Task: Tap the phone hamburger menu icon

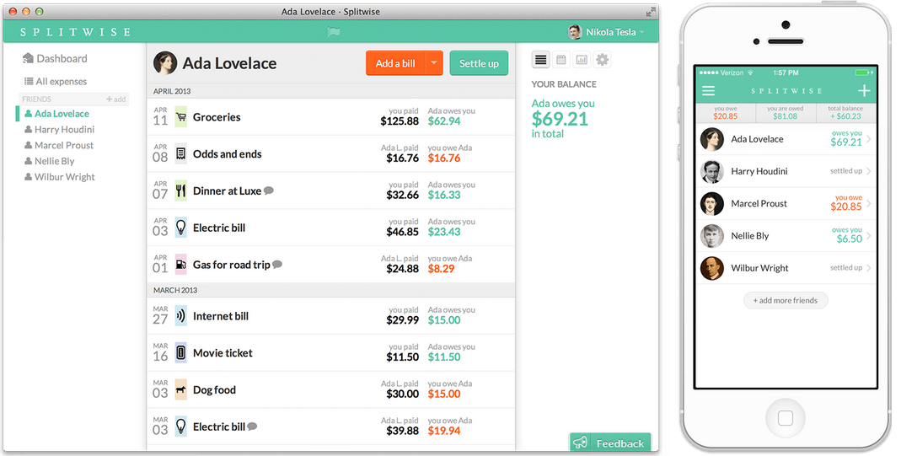Action: 709,91
